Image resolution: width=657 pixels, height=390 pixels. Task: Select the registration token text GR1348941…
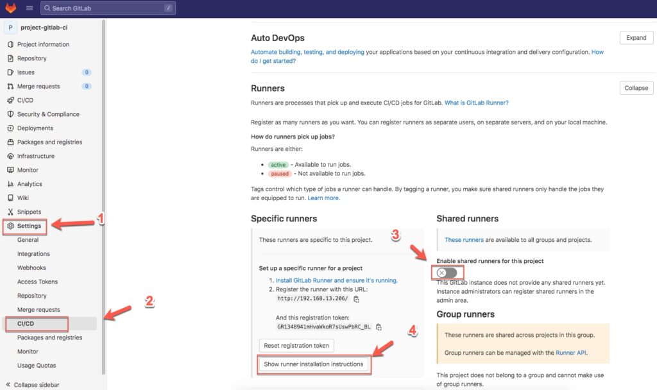pyautogui.click(x=323, y=326)
